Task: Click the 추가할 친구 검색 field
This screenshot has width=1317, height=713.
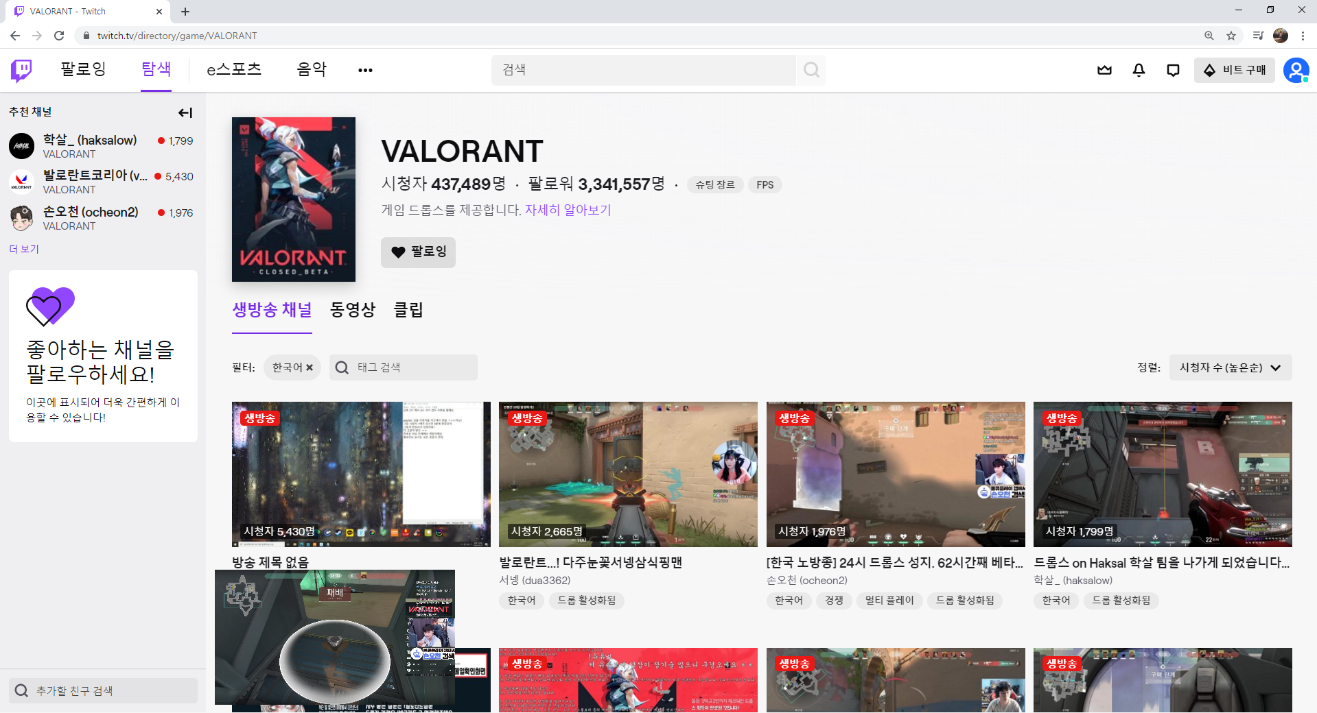Action: (103, 690)
